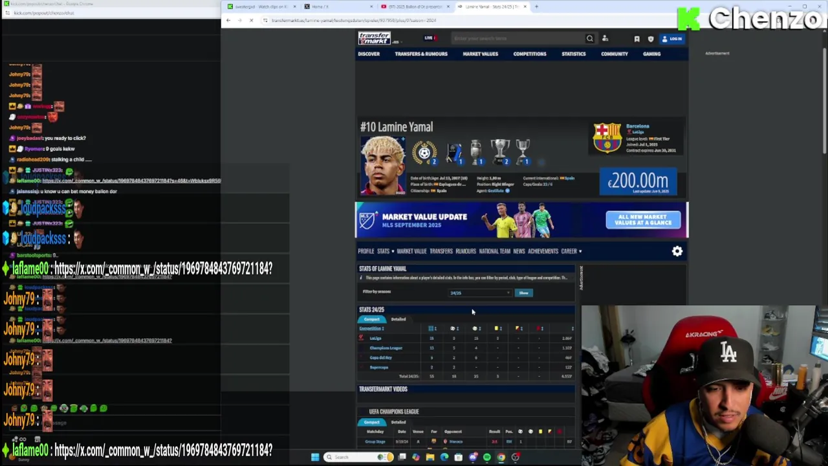Open page settings gear icon

click(677, 251)
